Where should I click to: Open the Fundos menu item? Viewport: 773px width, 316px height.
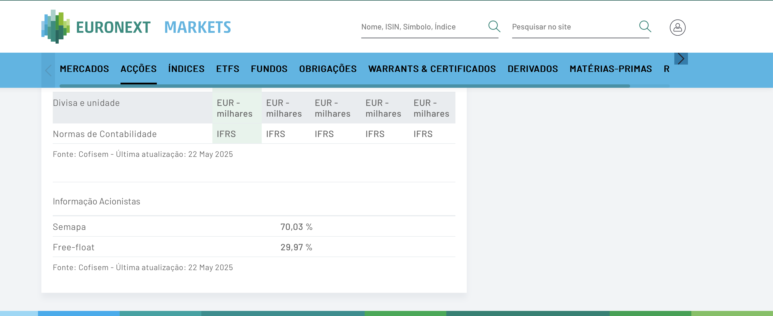tap(269, 69)
